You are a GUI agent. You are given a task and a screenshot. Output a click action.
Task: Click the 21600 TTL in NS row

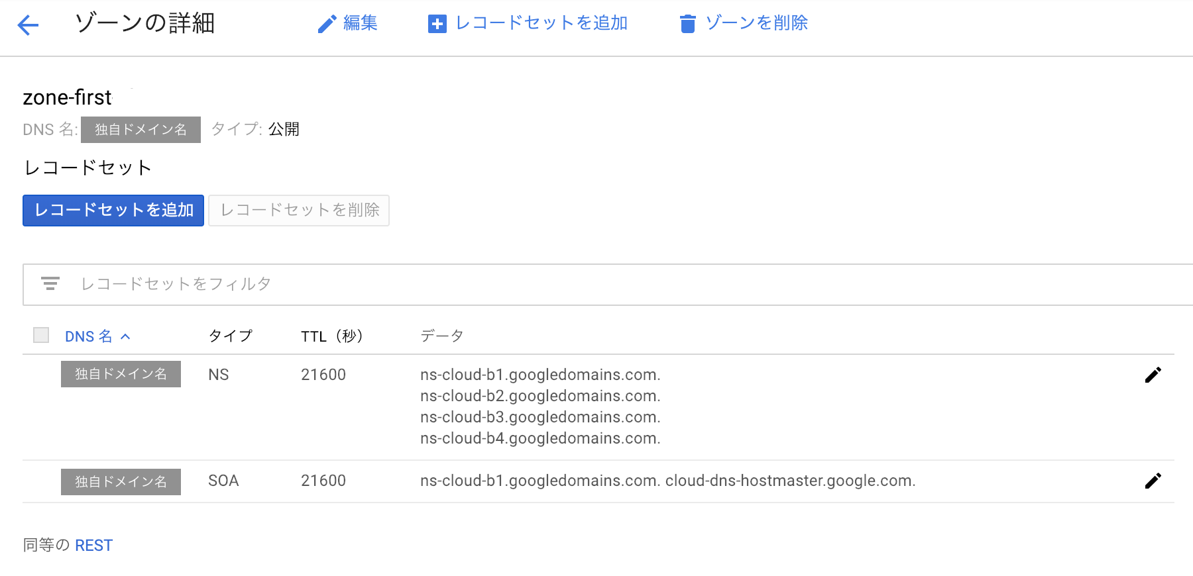click(x=323, y=375)
